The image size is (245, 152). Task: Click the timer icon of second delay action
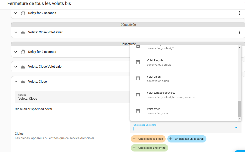(x=23, y=52)
